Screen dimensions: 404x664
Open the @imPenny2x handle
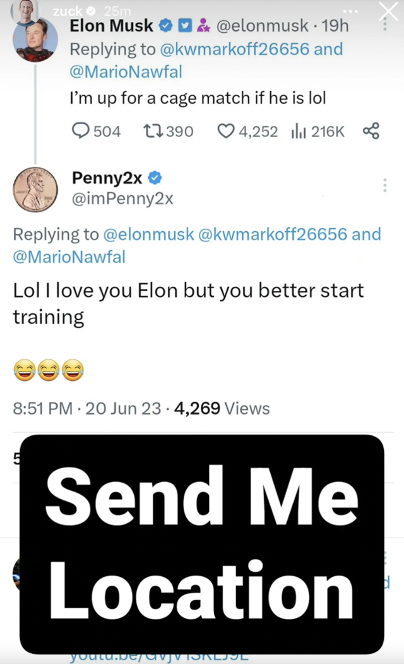click(122, 199)
